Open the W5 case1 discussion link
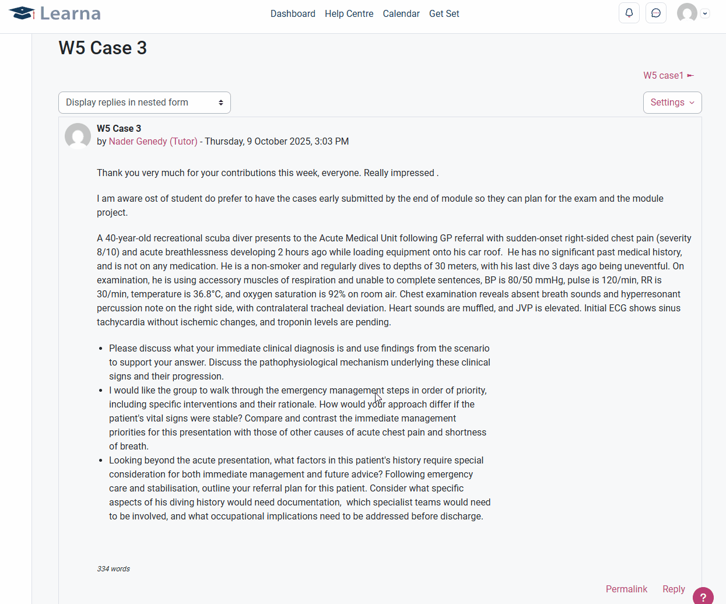 (x=663, y=76)
